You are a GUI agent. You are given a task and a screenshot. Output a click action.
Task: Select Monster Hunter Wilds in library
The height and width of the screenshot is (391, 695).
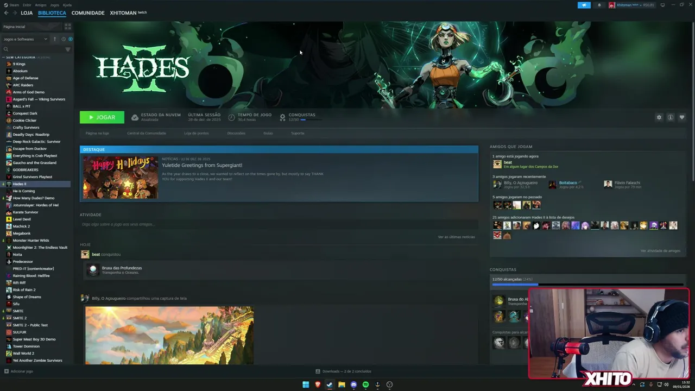(31, 241)
